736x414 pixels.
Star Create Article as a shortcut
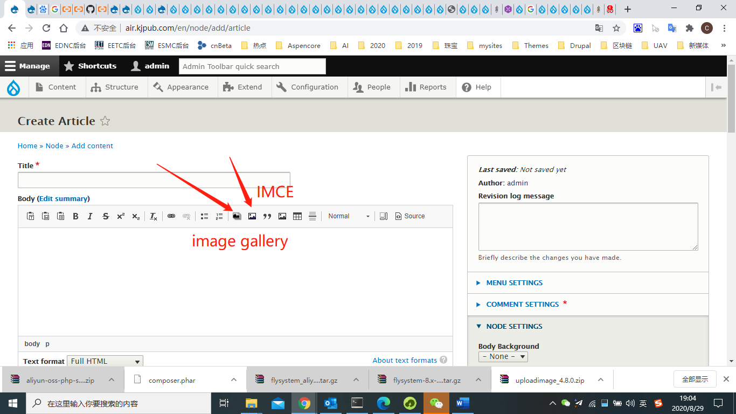point(105,121)
